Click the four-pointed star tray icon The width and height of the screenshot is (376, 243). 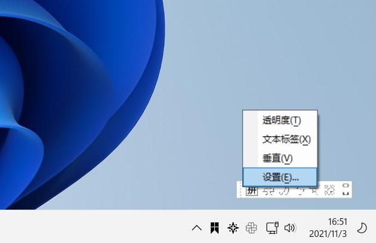tap(233, 228)
